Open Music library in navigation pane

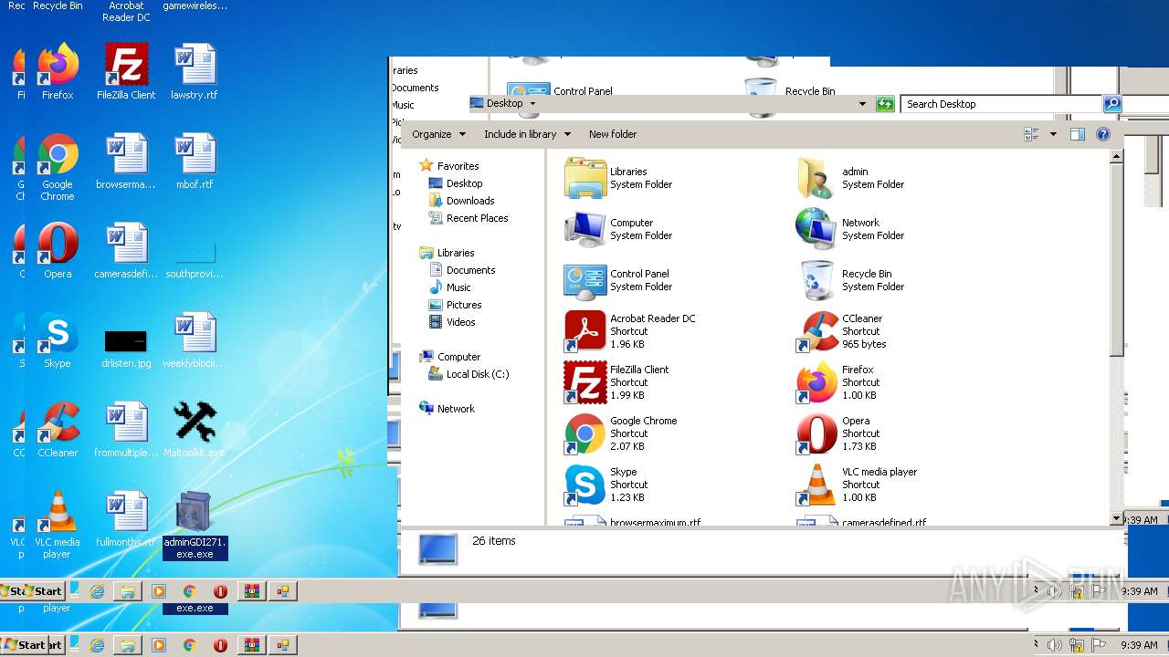(449, 287)
